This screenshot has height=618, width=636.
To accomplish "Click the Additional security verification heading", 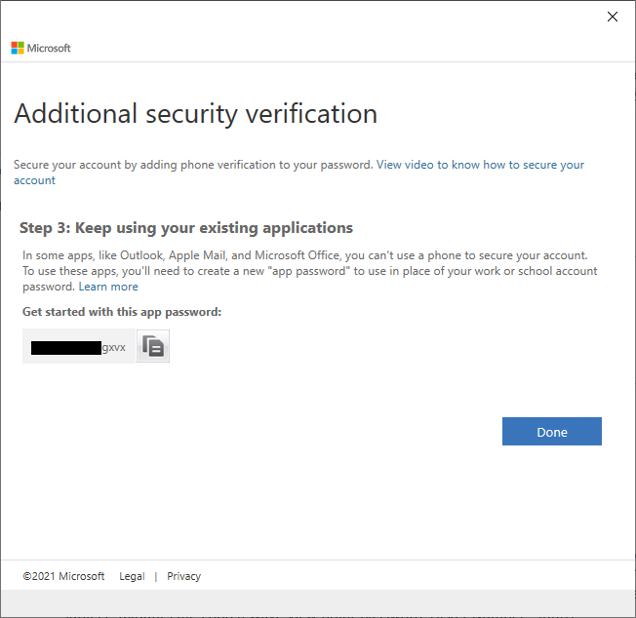I will tap(195, 113).
